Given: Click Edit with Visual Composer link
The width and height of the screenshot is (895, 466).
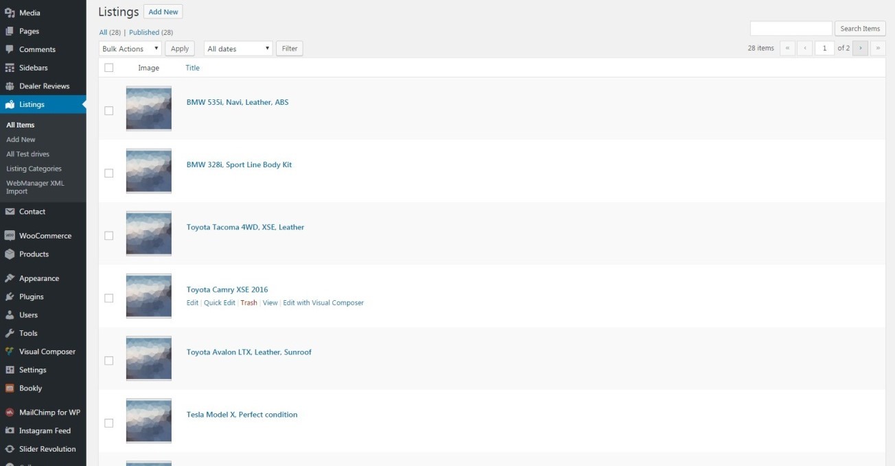Looking at the screenshot, I should [x=323, y=303].
